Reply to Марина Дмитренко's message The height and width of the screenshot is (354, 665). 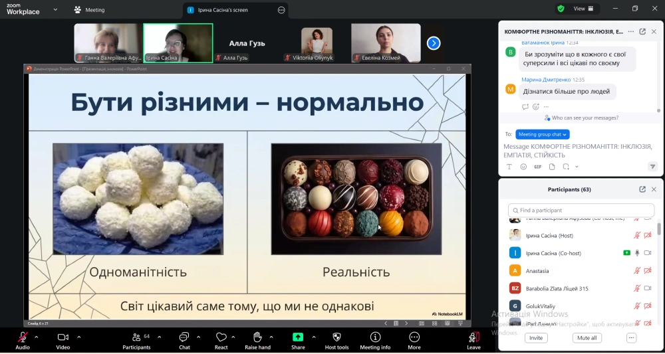(x=525, y=107)
